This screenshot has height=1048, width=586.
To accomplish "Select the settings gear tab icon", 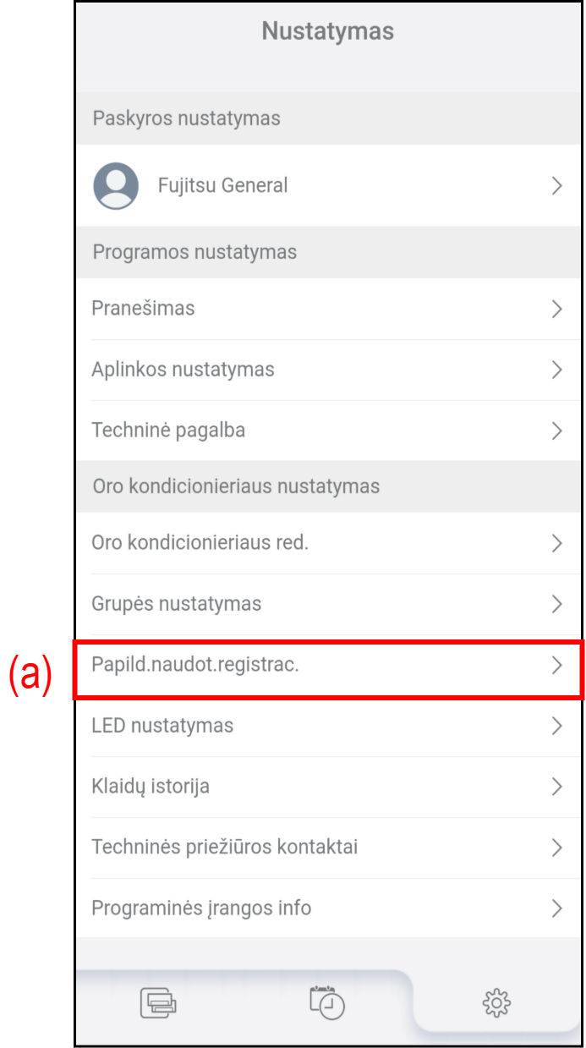I will point(496,1003).
